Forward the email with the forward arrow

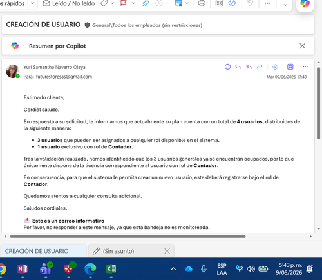[260, 67]
